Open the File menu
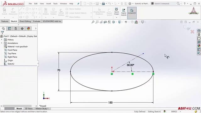Viewport: 201px width, 113px height. pyautogui.click(x=30, y=3)
